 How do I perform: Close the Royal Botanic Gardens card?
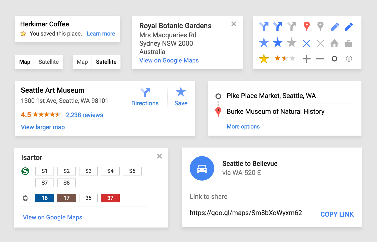[x=234, y=24]
